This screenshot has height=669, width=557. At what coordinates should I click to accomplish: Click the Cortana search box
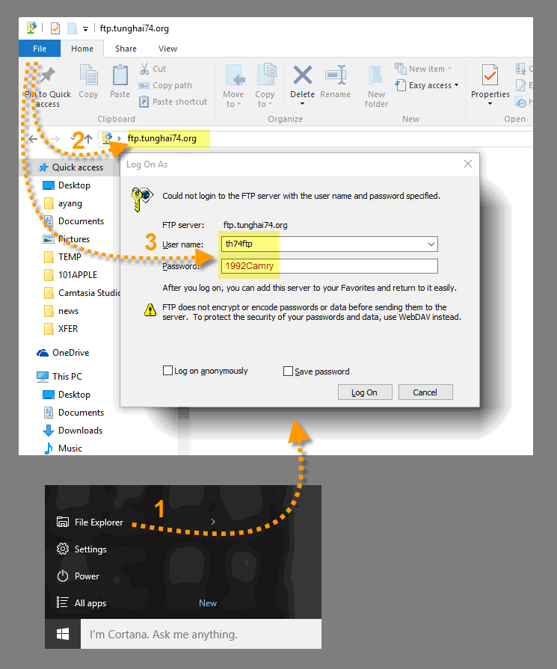201,635
